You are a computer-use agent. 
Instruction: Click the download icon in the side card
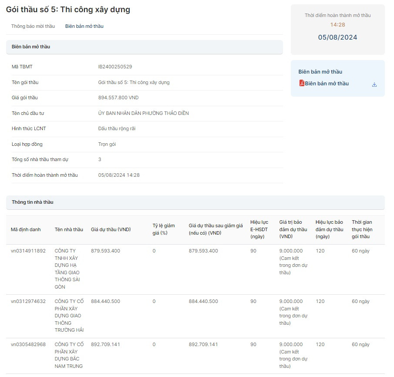(374, 84)
